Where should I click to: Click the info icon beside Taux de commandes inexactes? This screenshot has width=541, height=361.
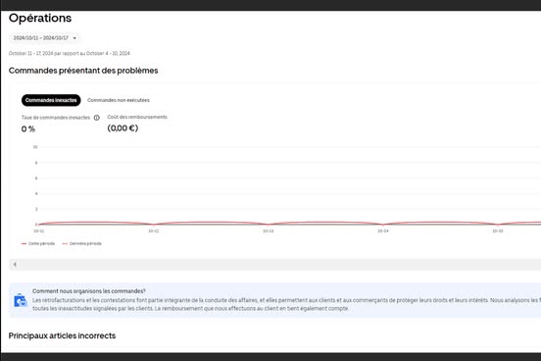pos(97,118)
